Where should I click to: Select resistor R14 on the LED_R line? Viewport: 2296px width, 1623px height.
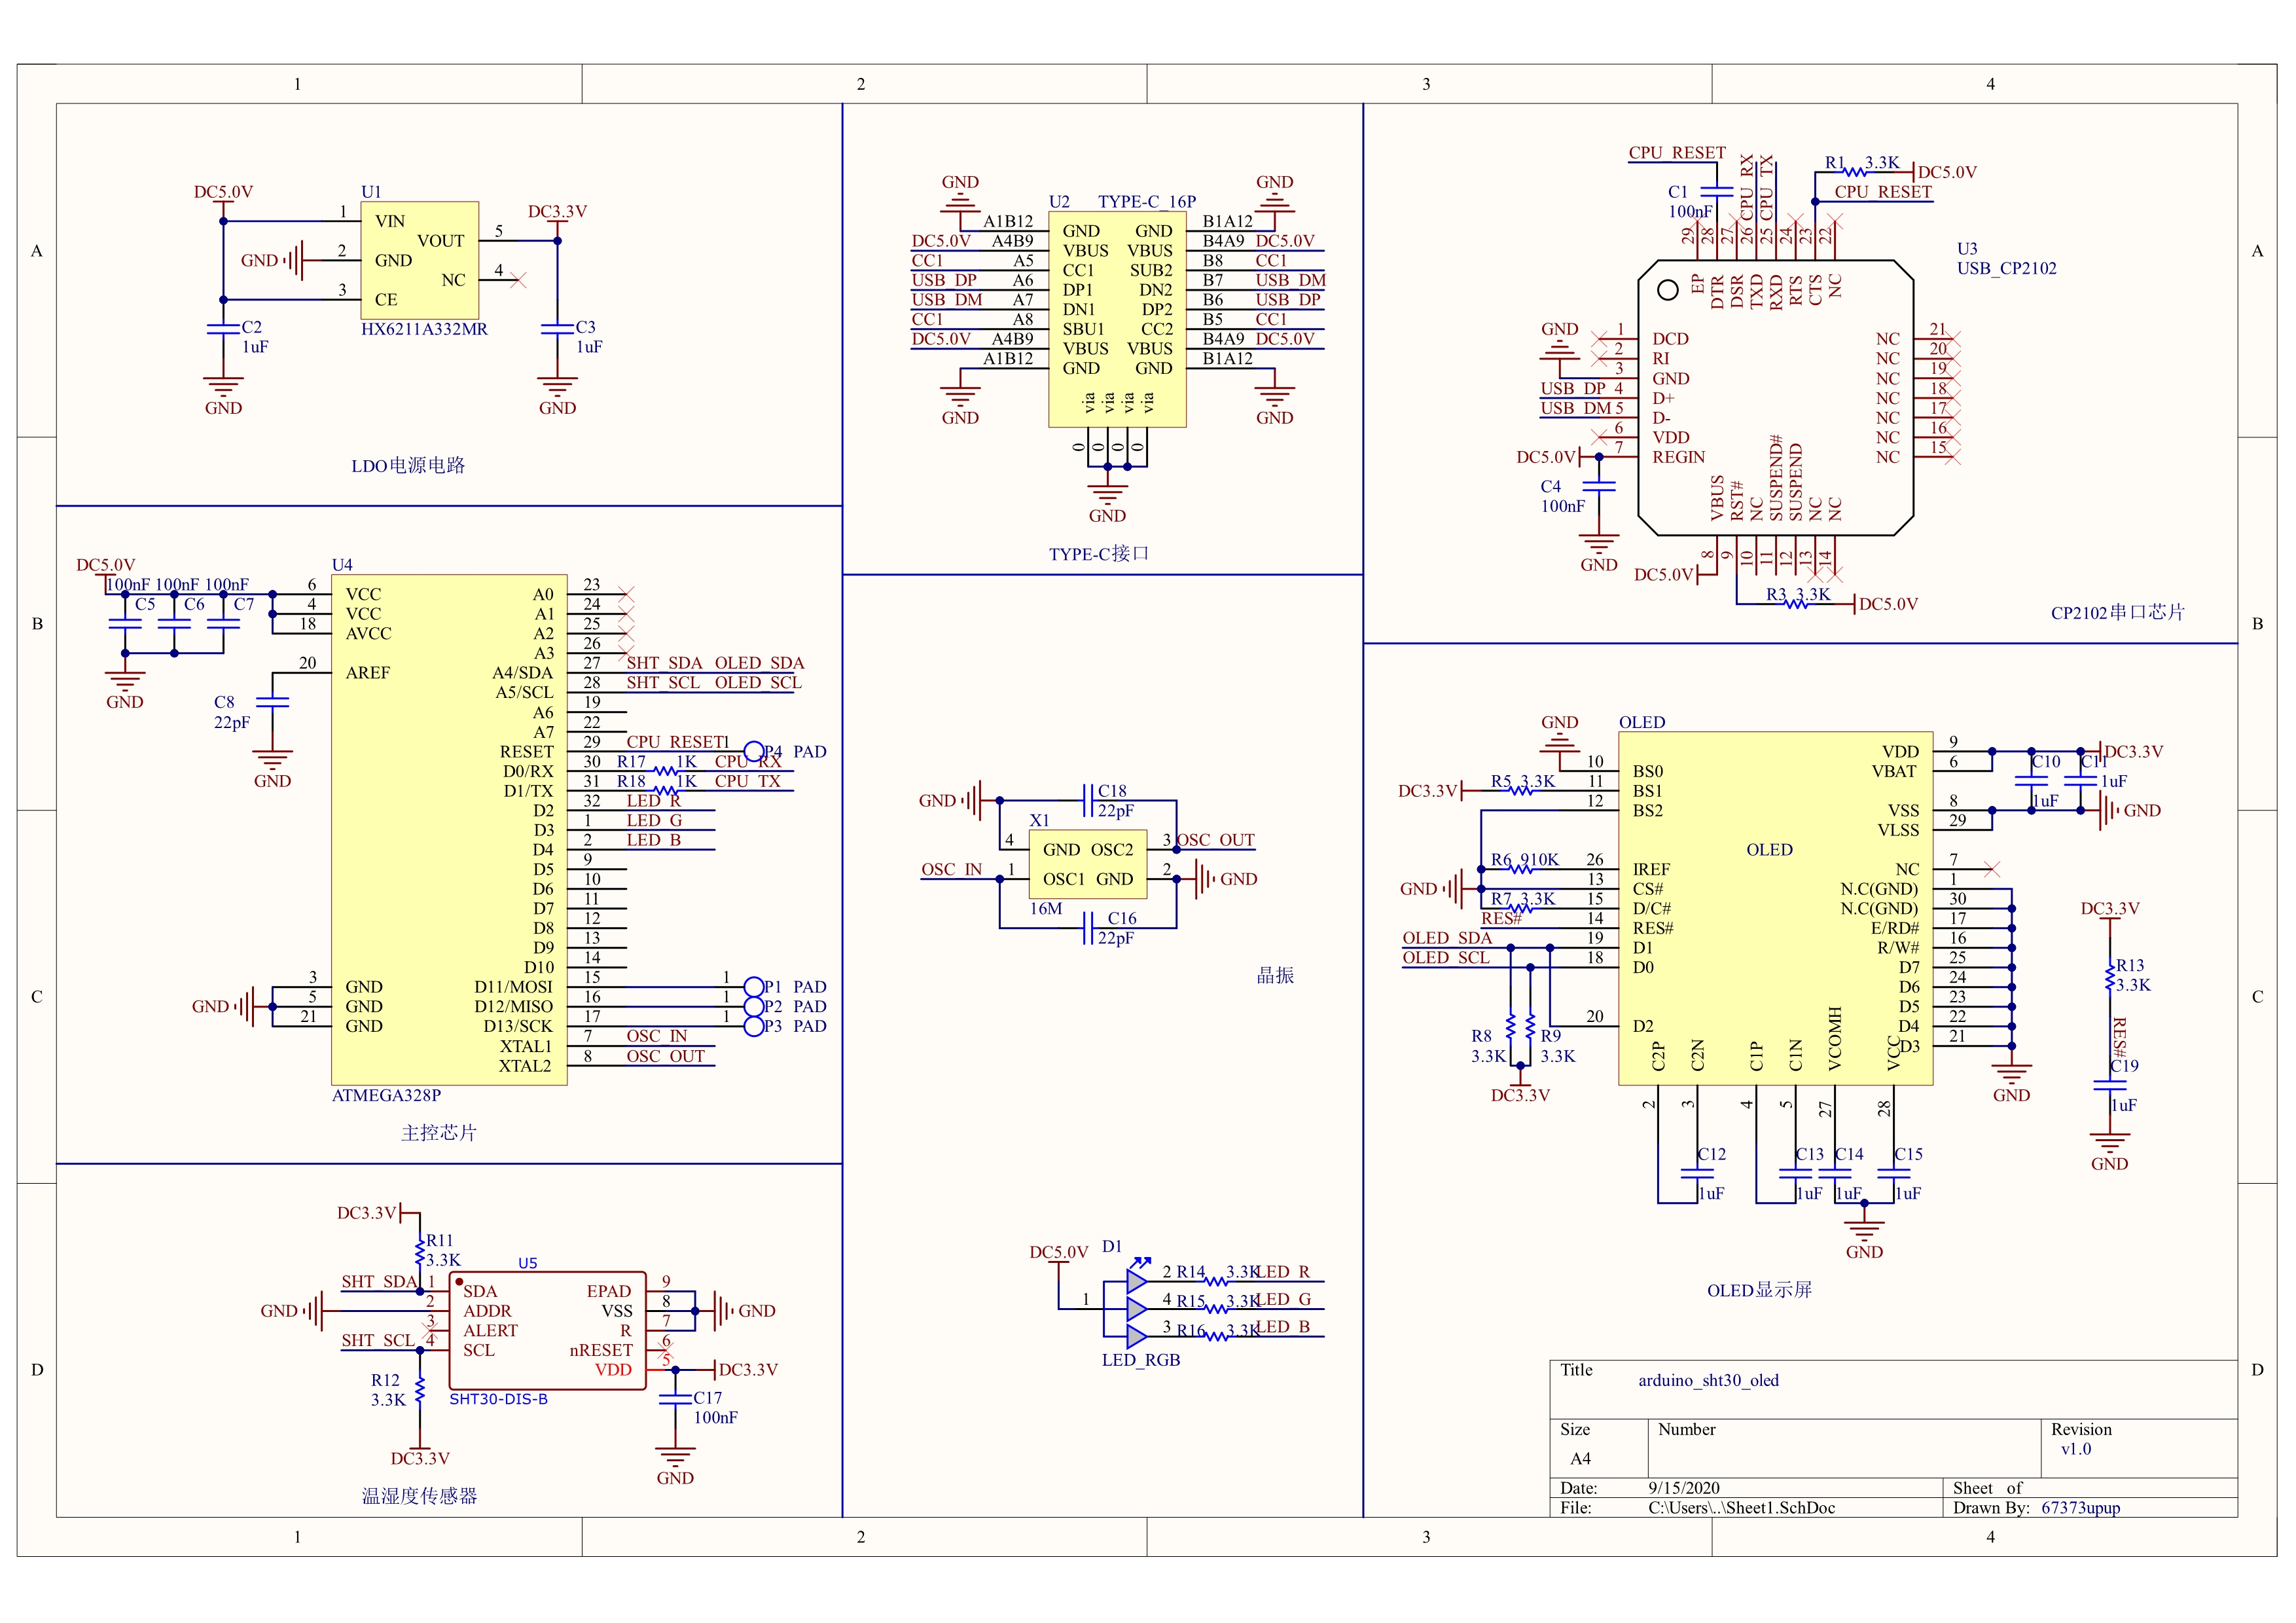(1216, 1280)
